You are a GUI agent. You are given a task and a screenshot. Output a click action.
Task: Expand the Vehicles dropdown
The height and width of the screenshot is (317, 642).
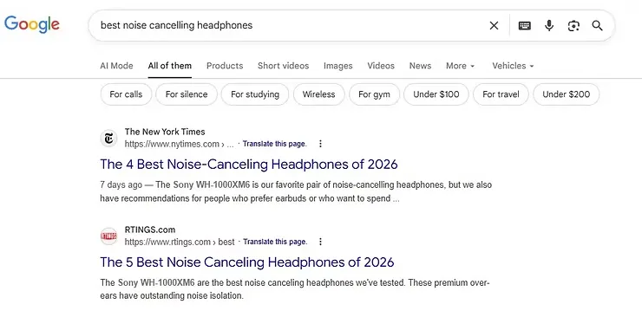point(513,66)
